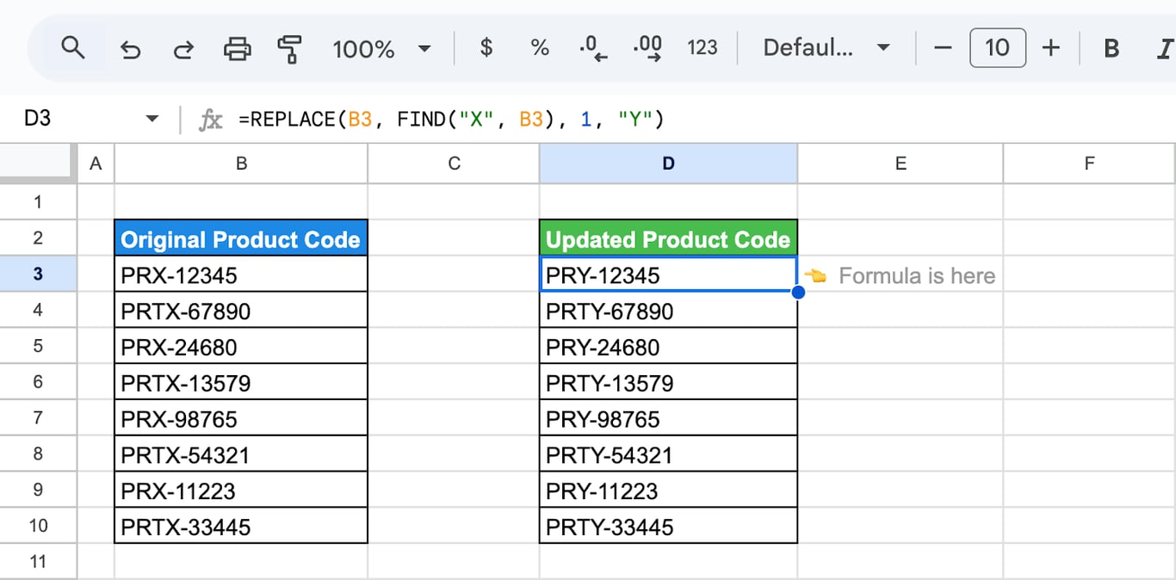Select cell containing PRTY-33445
1176x580 pixels.
(x=668, y=526)
